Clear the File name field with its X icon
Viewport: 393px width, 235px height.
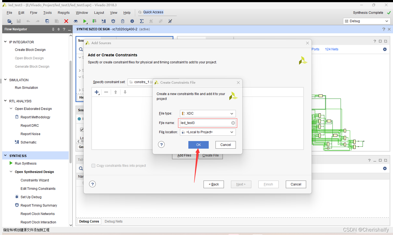click(x=233, y=123)
